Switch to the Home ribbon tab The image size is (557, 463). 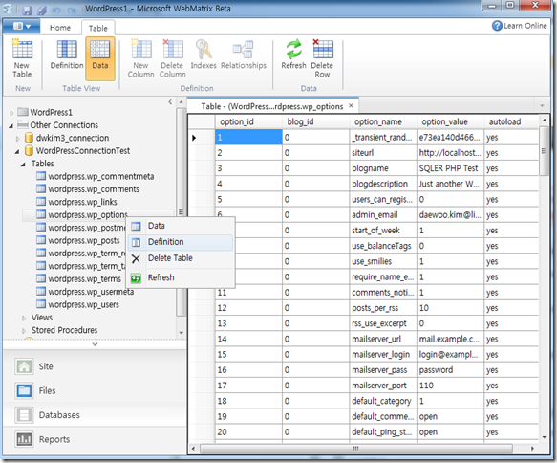(x=60, y=28)
